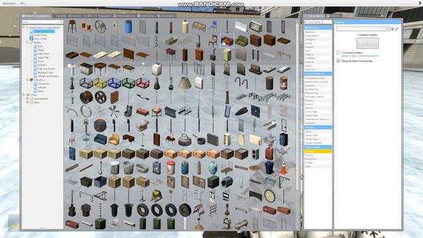The image size is (423, 238).
Task: Collapse the Builder tree folder
Action: pyautogui.click(x=27, y=42)
